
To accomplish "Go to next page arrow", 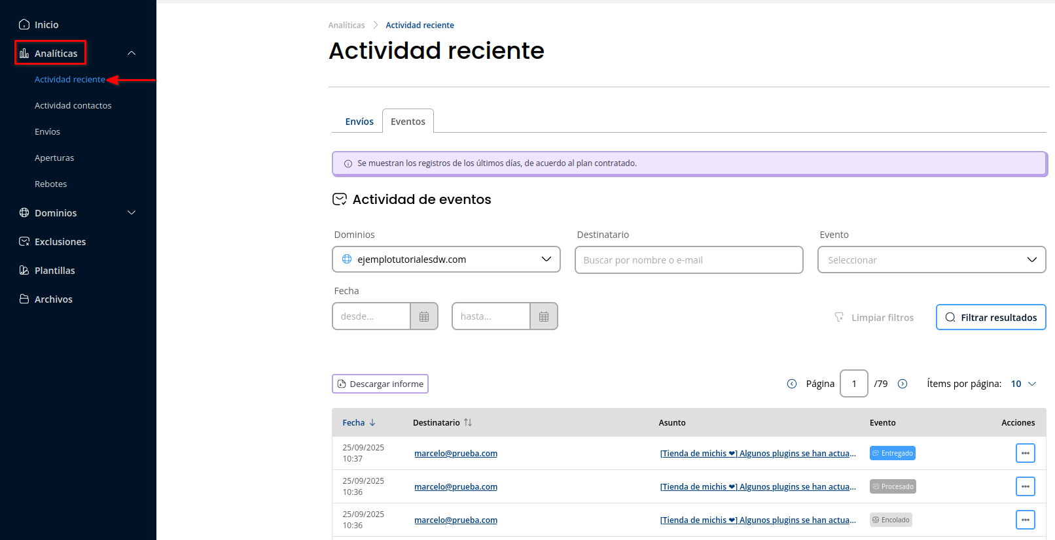I will 903,384.
